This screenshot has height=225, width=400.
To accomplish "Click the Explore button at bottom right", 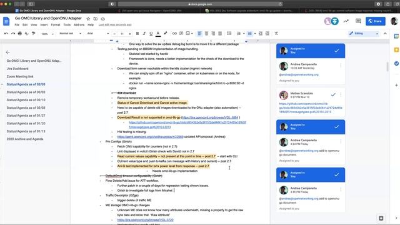I will point(381,218).
